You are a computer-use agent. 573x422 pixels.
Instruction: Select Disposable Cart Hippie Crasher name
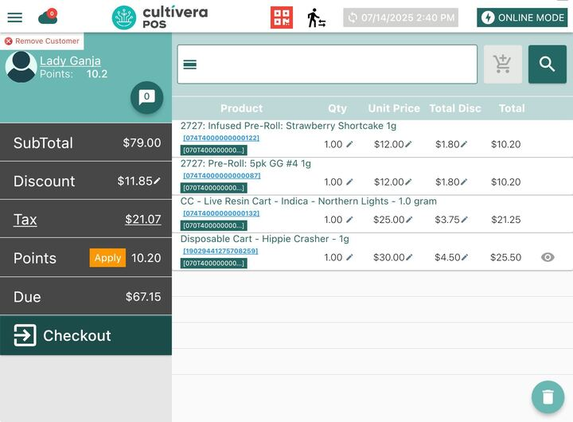(x=264, y=238)
